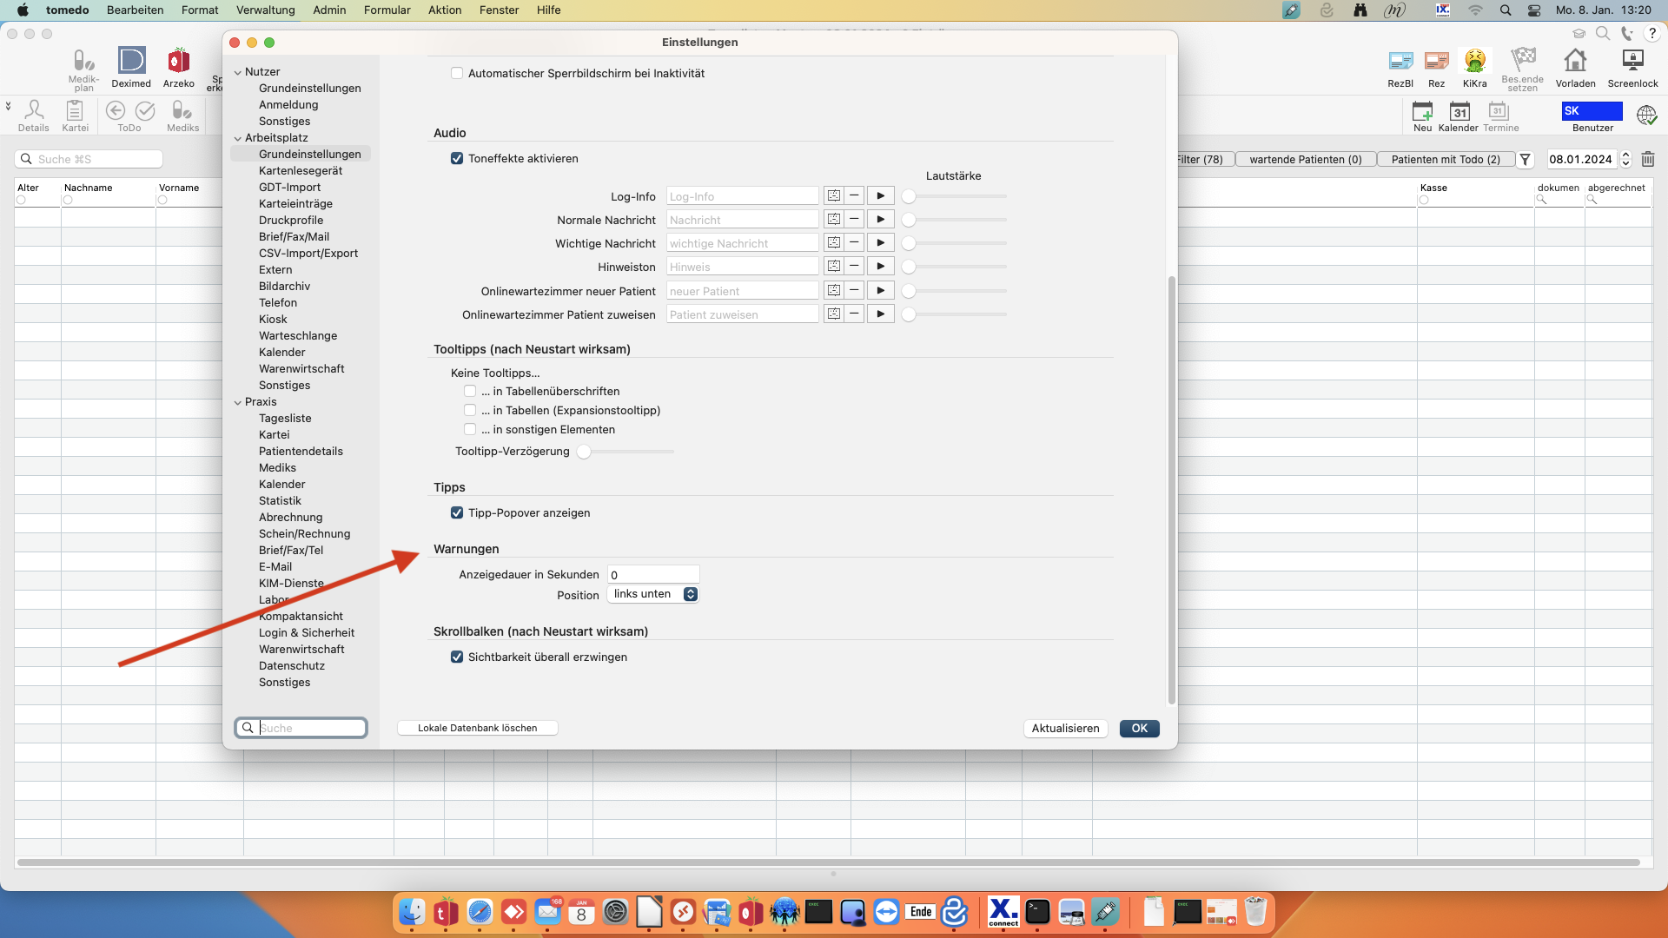
Task: Open Kartenlesegerät settings in sidebar
Action: click(x=301, y=171)
